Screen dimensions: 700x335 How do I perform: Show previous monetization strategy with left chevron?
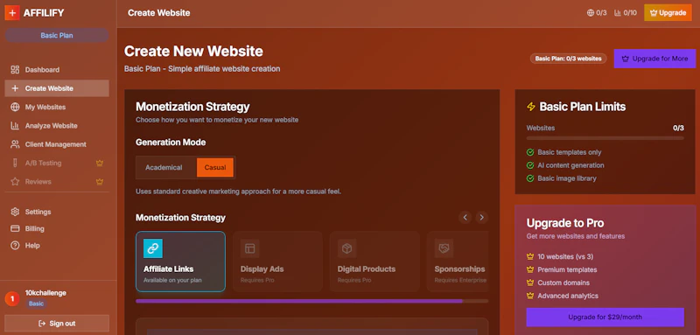[x=465, y=218]
